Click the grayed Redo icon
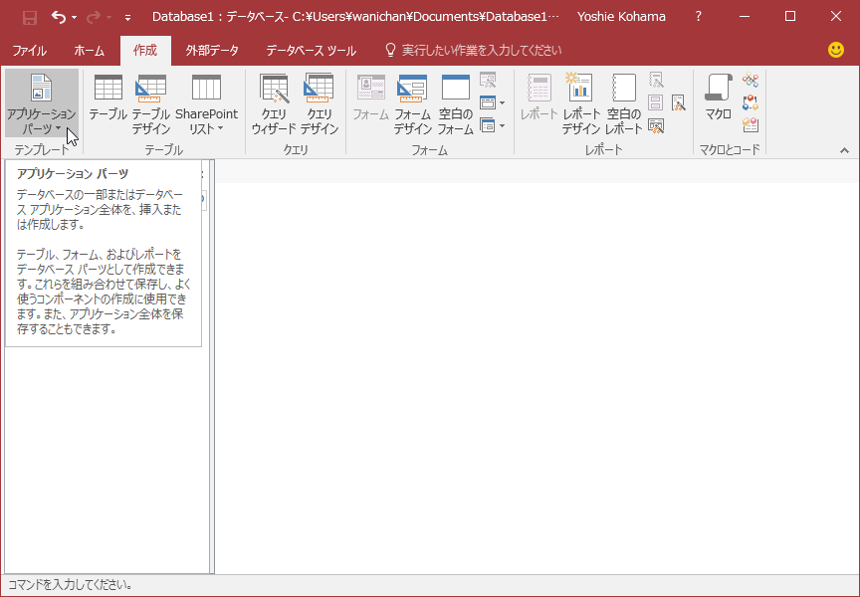860x597 pixels. [94, 17]
